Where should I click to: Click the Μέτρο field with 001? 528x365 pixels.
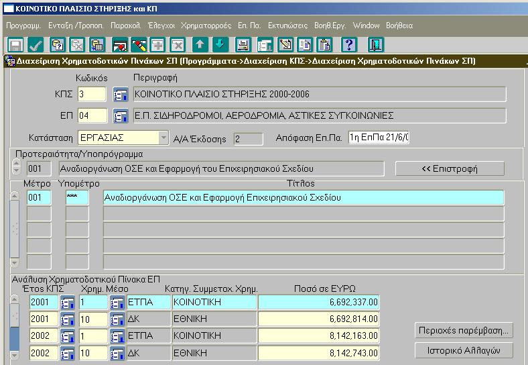tap(39, 198)
